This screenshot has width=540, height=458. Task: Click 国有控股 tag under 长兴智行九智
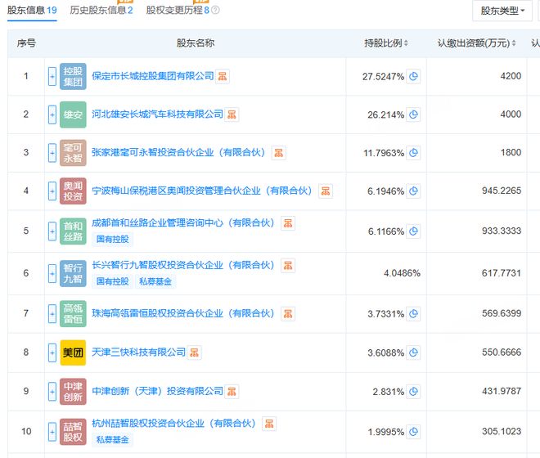113,281
